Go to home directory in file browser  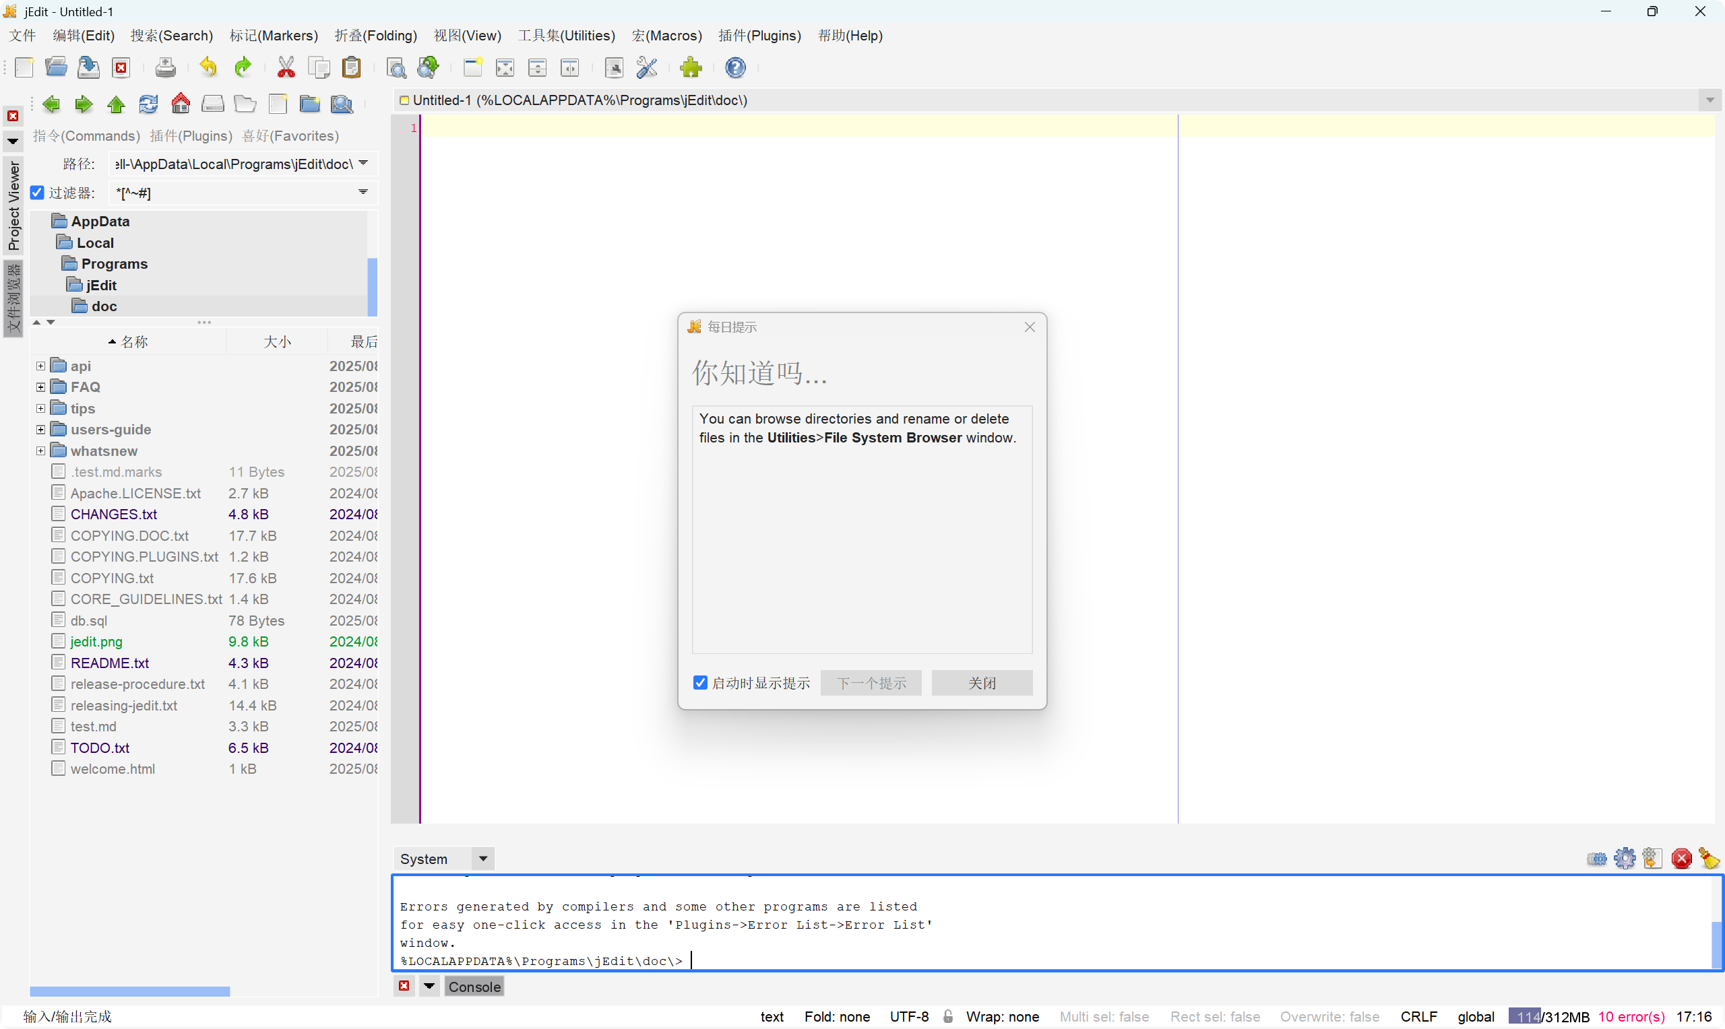tap(181, 104)
